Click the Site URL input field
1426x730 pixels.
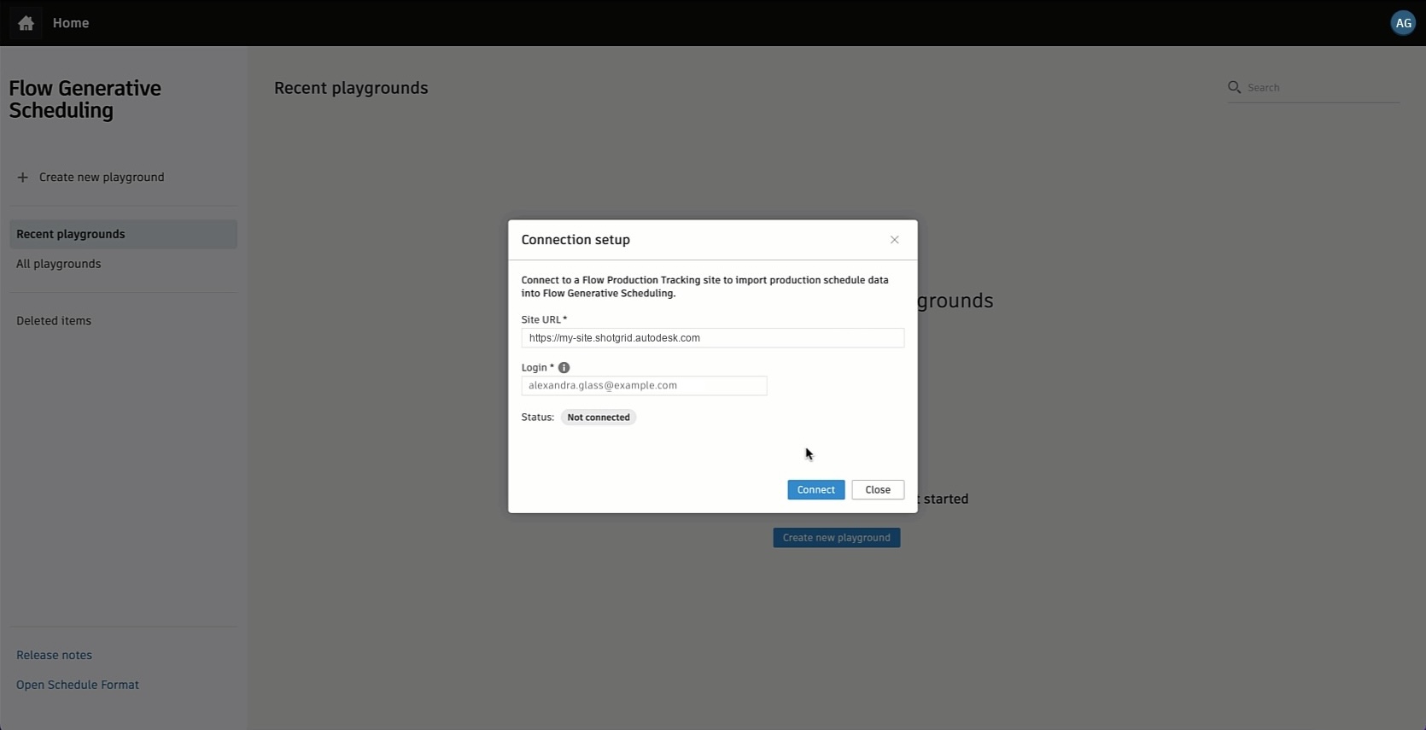pyautogui.click(x=712, y=338)
